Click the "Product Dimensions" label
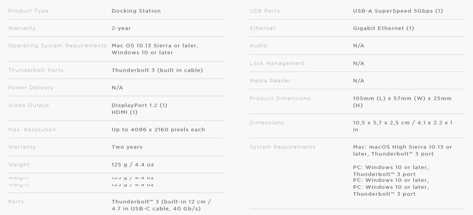Viewport: 473px width, 215px height. coord(280,98)
